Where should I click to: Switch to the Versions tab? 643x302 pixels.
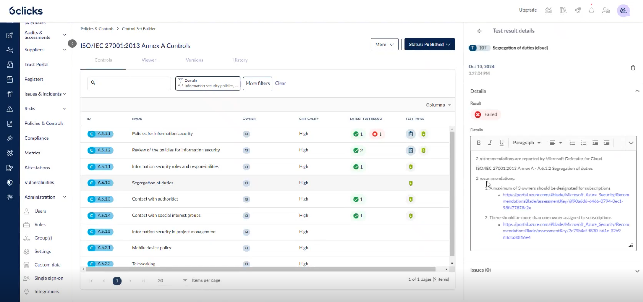[194, 60]
